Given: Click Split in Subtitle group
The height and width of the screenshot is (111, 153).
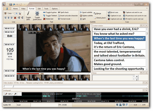Looking at the screenshot, I should 83,19.
